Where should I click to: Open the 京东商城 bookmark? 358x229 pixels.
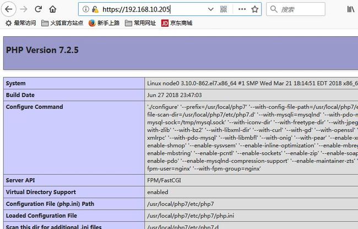[177, 23]
